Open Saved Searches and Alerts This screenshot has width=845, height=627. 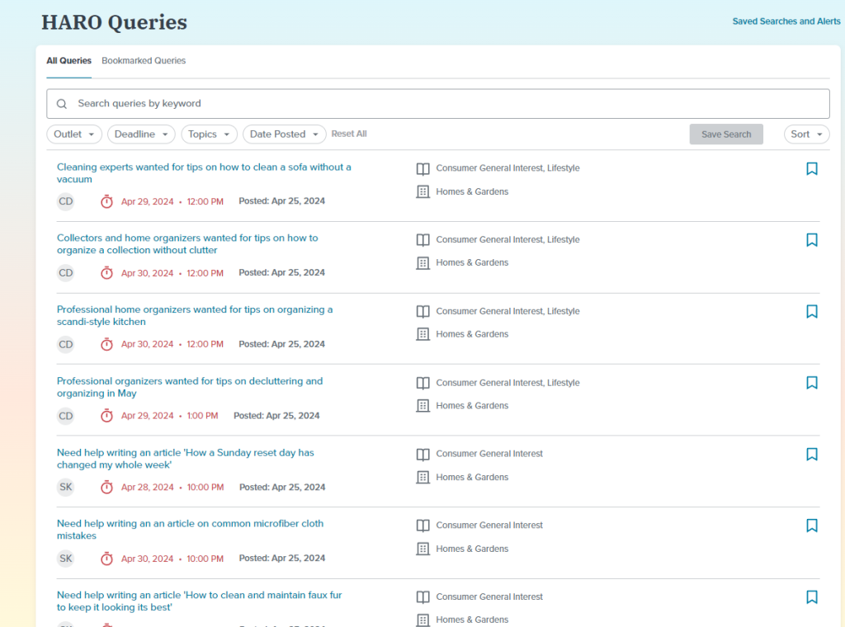click(x=786, y=21)
